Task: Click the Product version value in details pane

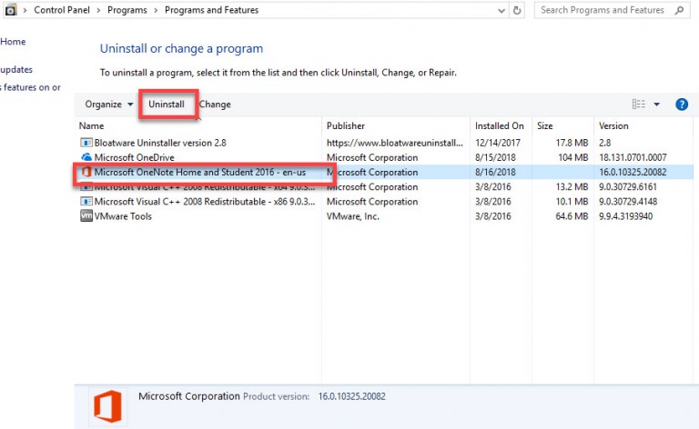Action: (x=351, y=396)
